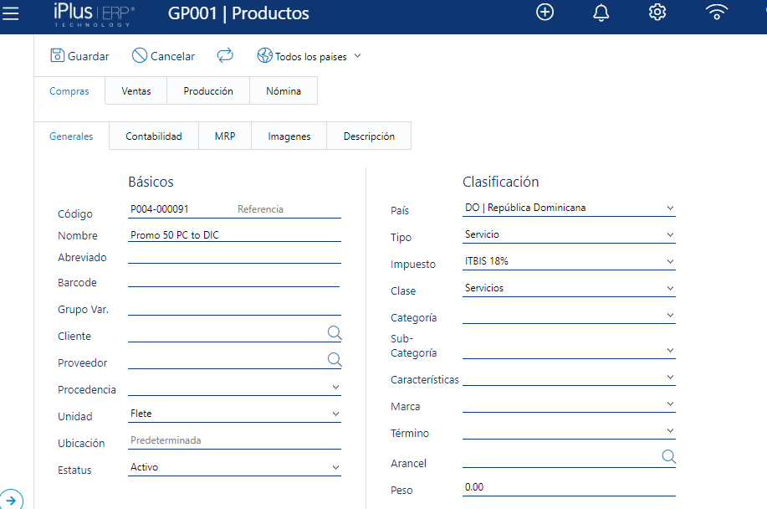767x509 pixels.
Task: Click the Cancelar button label
Action: 172,56
